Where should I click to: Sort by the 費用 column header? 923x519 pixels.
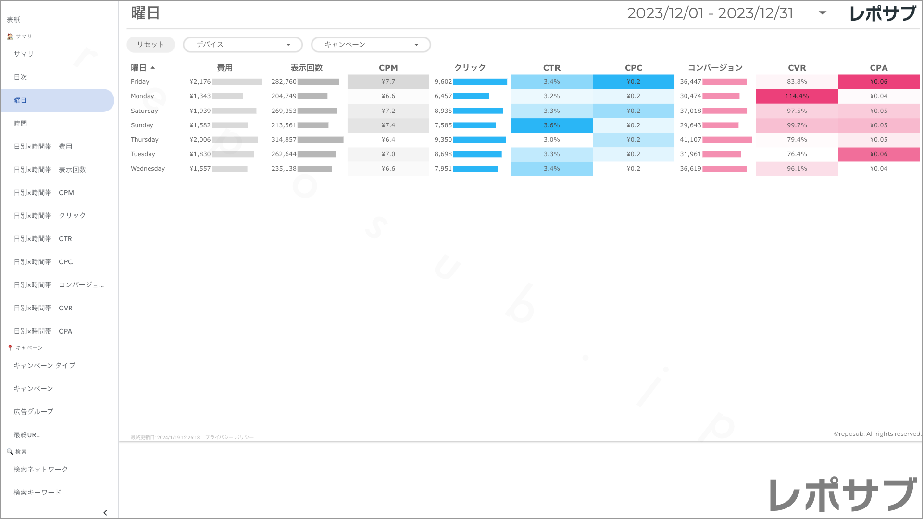pyautogui.click(x=225, y=68)
